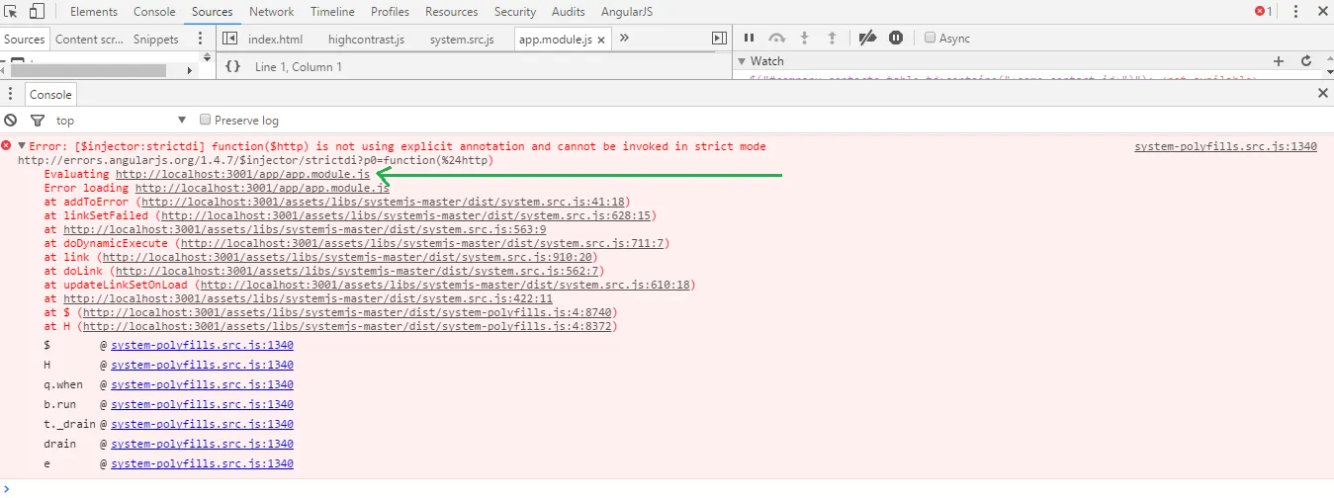The image size is (1334, 498).
Task: Step over next function call
Action: point(777,39)
